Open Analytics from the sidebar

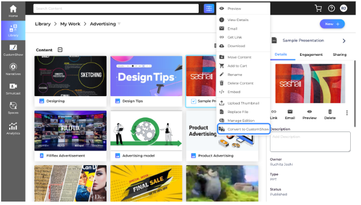coord(13,128)
